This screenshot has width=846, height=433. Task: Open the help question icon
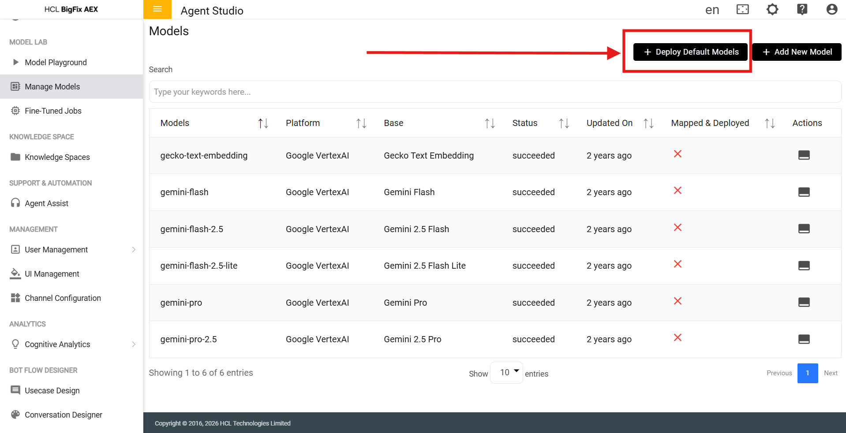coord(802,9)
